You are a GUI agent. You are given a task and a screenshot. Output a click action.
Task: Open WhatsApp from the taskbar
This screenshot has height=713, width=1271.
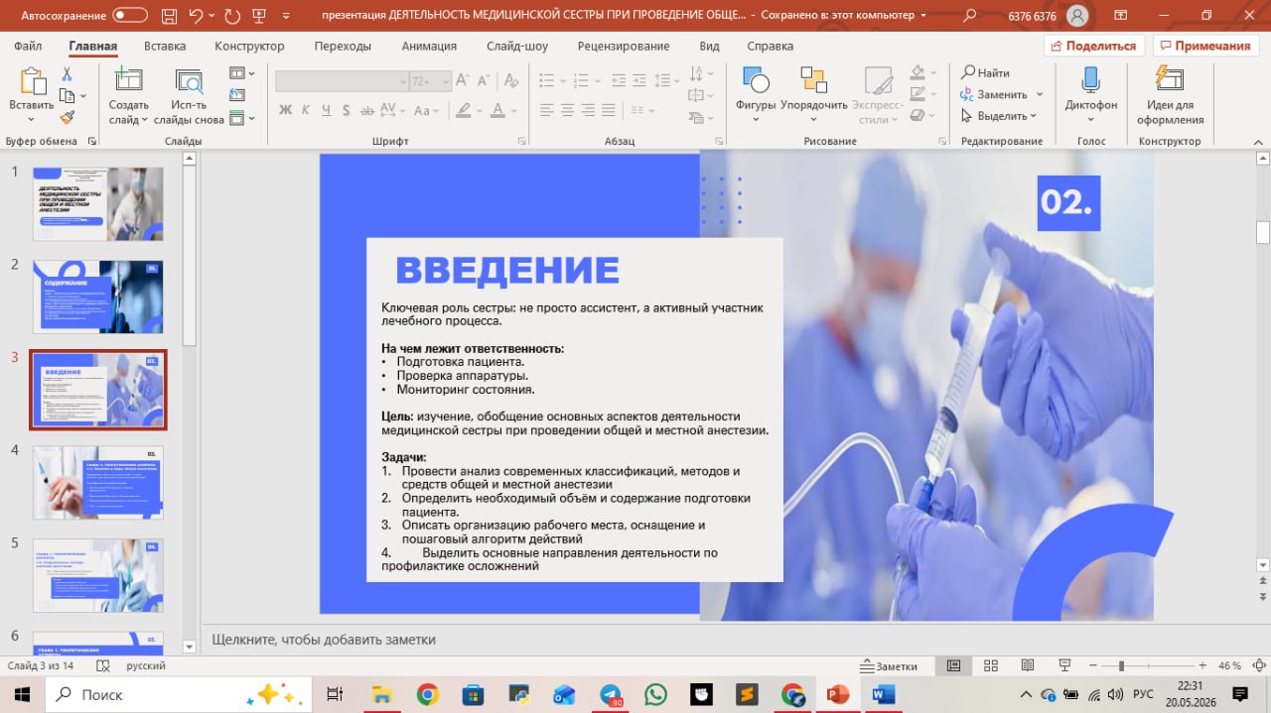point(655,694)
